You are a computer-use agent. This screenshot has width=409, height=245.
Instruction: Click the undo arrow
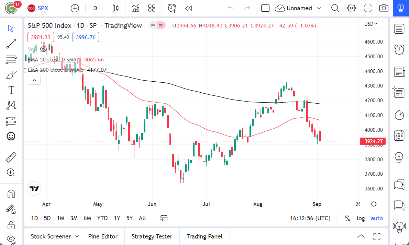pyautogui.click(x=230, y=8)
